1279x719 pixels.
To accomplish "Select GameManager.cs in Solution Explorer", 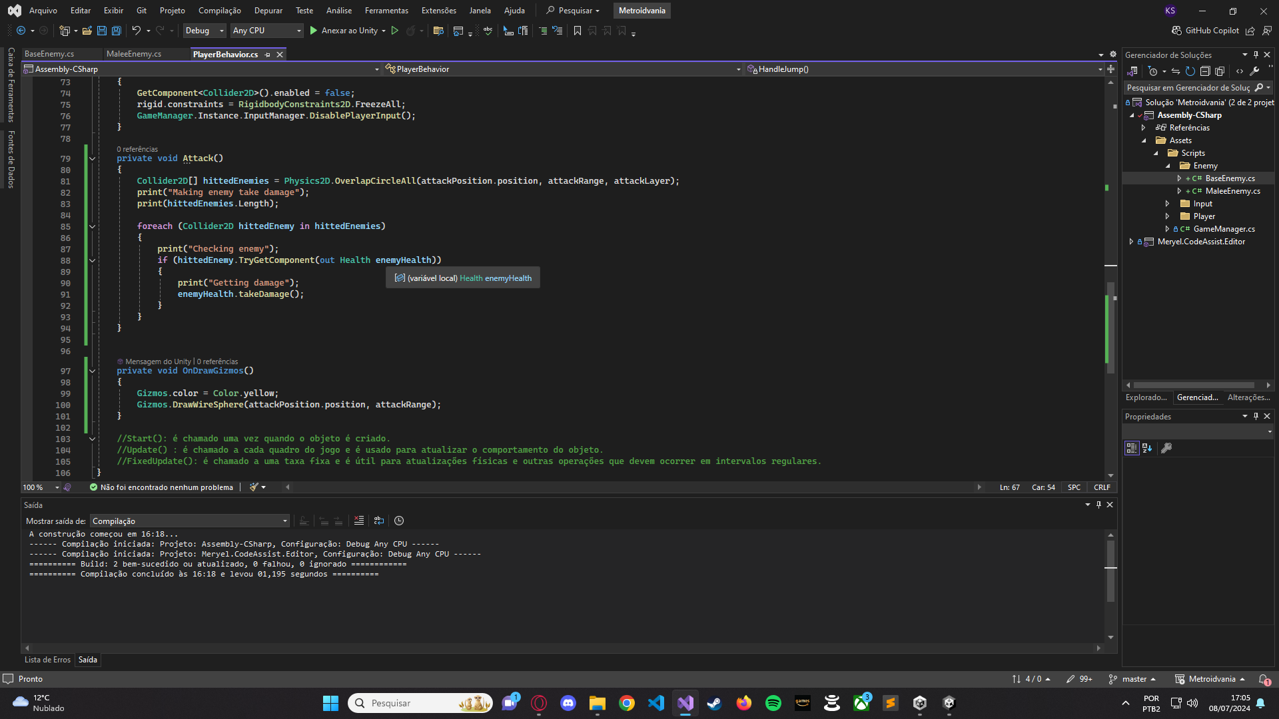I will [x=1224, y=229].
